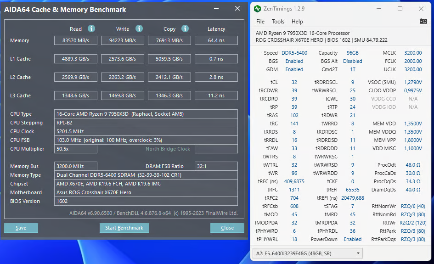Click the CPU Multiplier value 50.5x
The image size is (434, 264).
click(76, 149)
